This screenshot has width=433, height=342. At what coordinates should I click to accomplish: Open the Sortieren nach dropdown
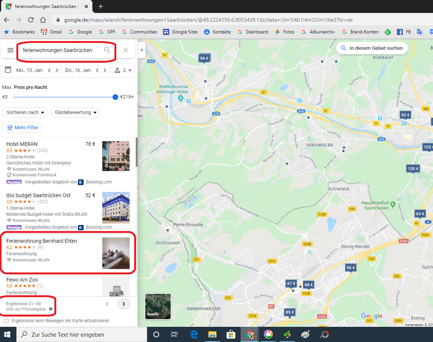tap(25, 112)
